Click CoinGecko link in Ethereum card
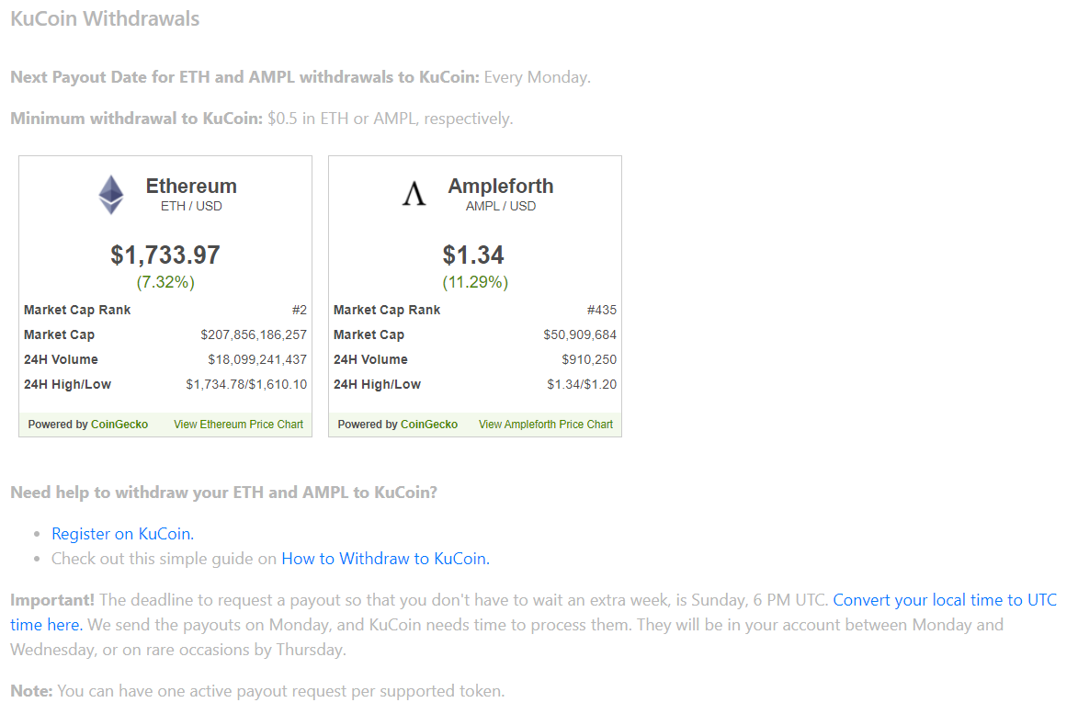This screenshot has width=1078, height=714. click(x=119, y=425)
